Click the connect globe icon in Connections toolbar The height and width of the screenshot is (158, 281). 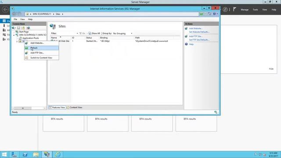13,28
